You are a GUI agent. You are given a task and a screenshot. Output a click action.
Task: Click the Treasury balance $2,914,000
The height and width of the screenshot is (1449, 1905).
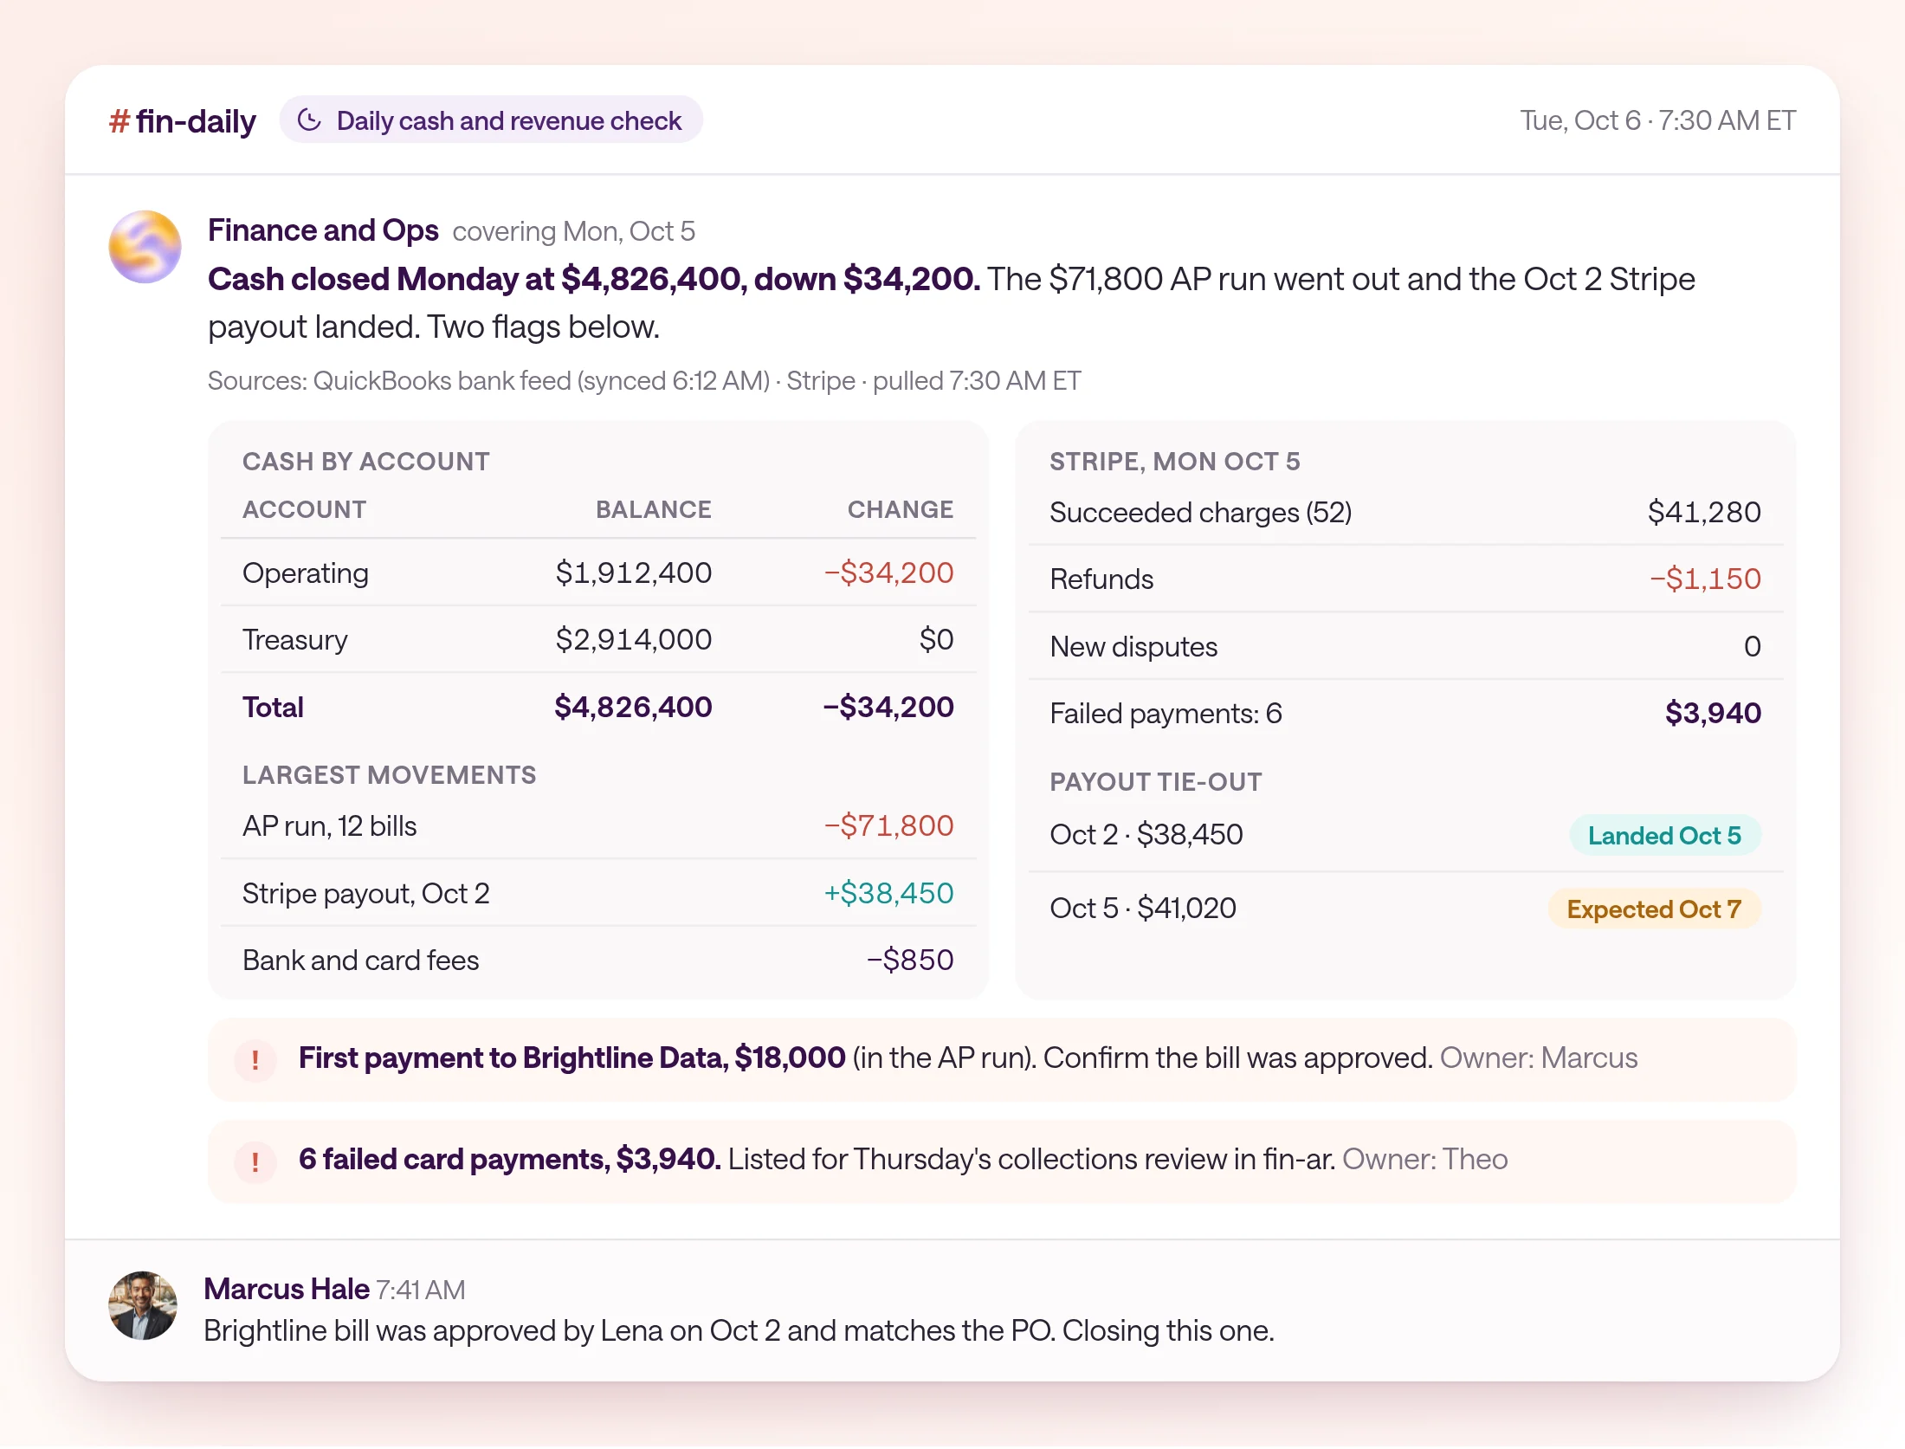[634, 640]
